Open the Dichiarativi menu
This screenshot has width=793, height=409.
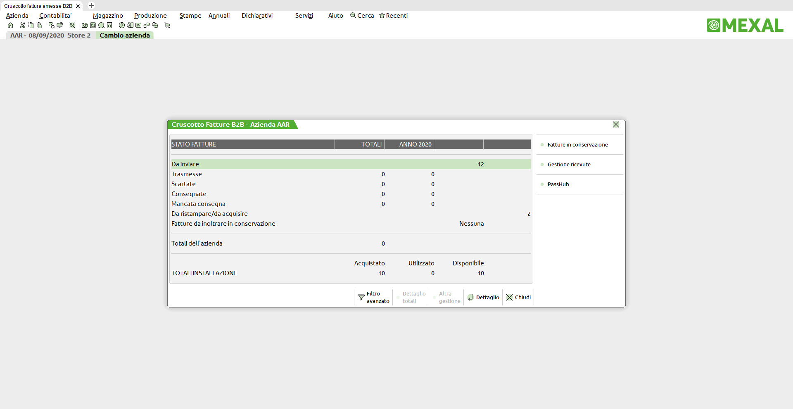[x=257, y=16]
